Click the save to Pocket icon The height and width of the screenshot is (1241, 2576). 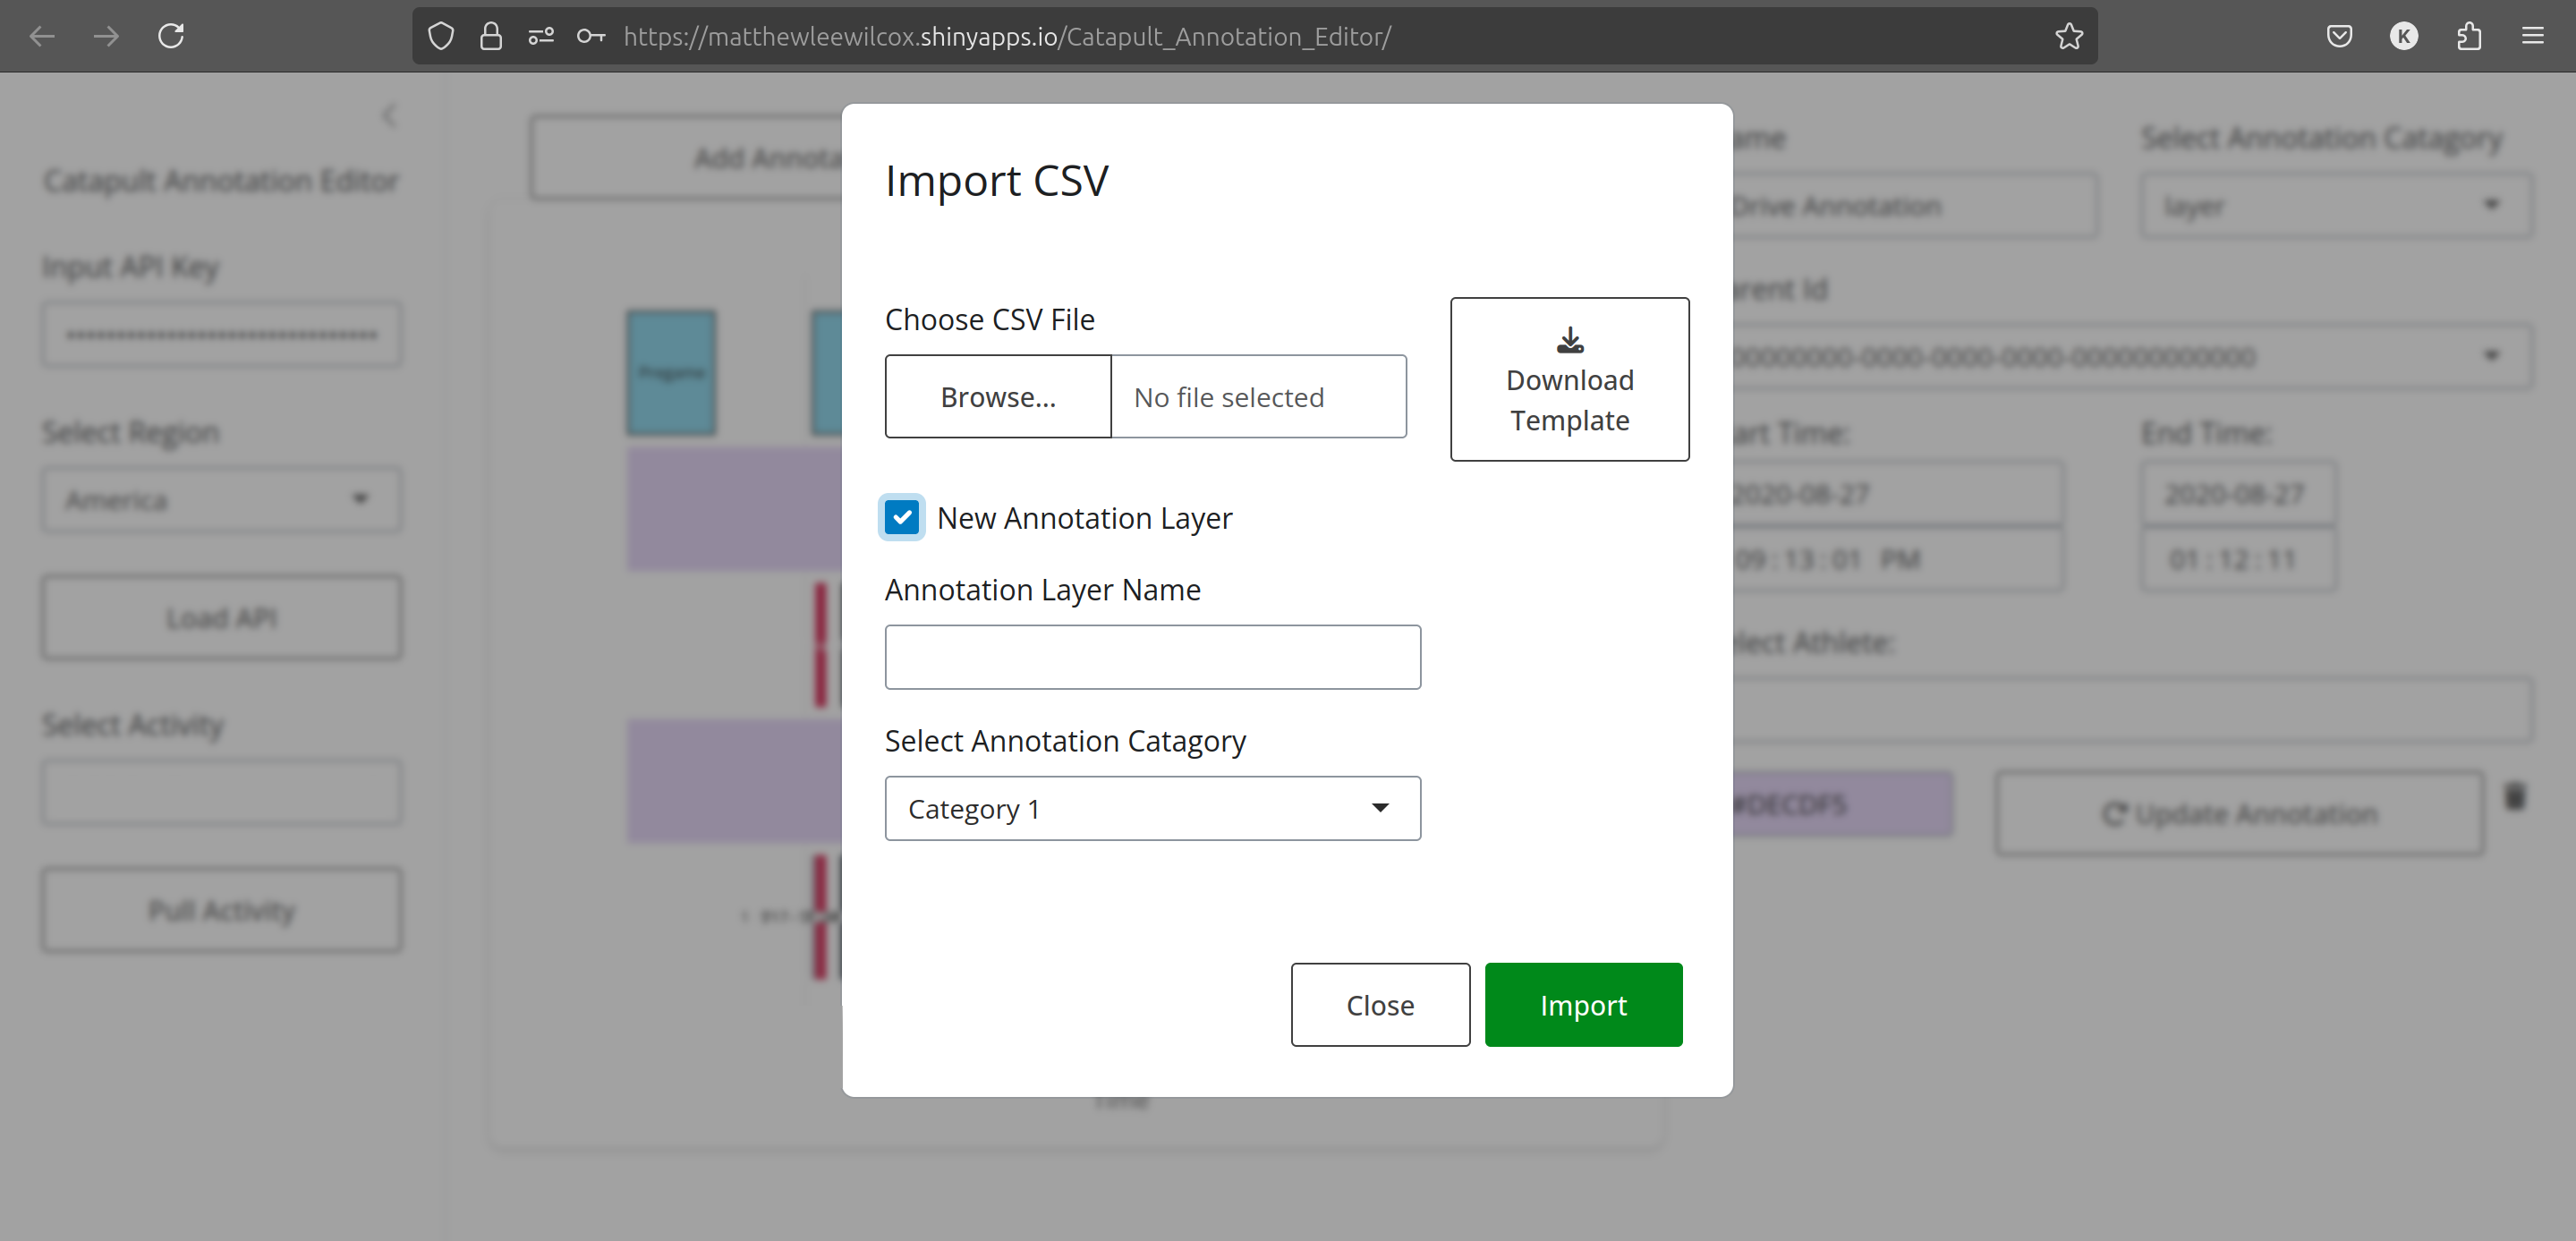click(2339, 36)
